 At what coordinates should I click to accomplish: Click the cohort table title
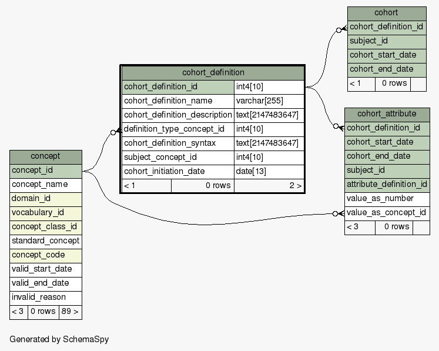pyautogui.click(x=386, y=12)
